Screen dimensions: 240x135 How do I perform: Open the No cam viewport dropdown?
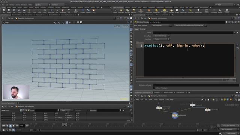click(x=125, y=26)
